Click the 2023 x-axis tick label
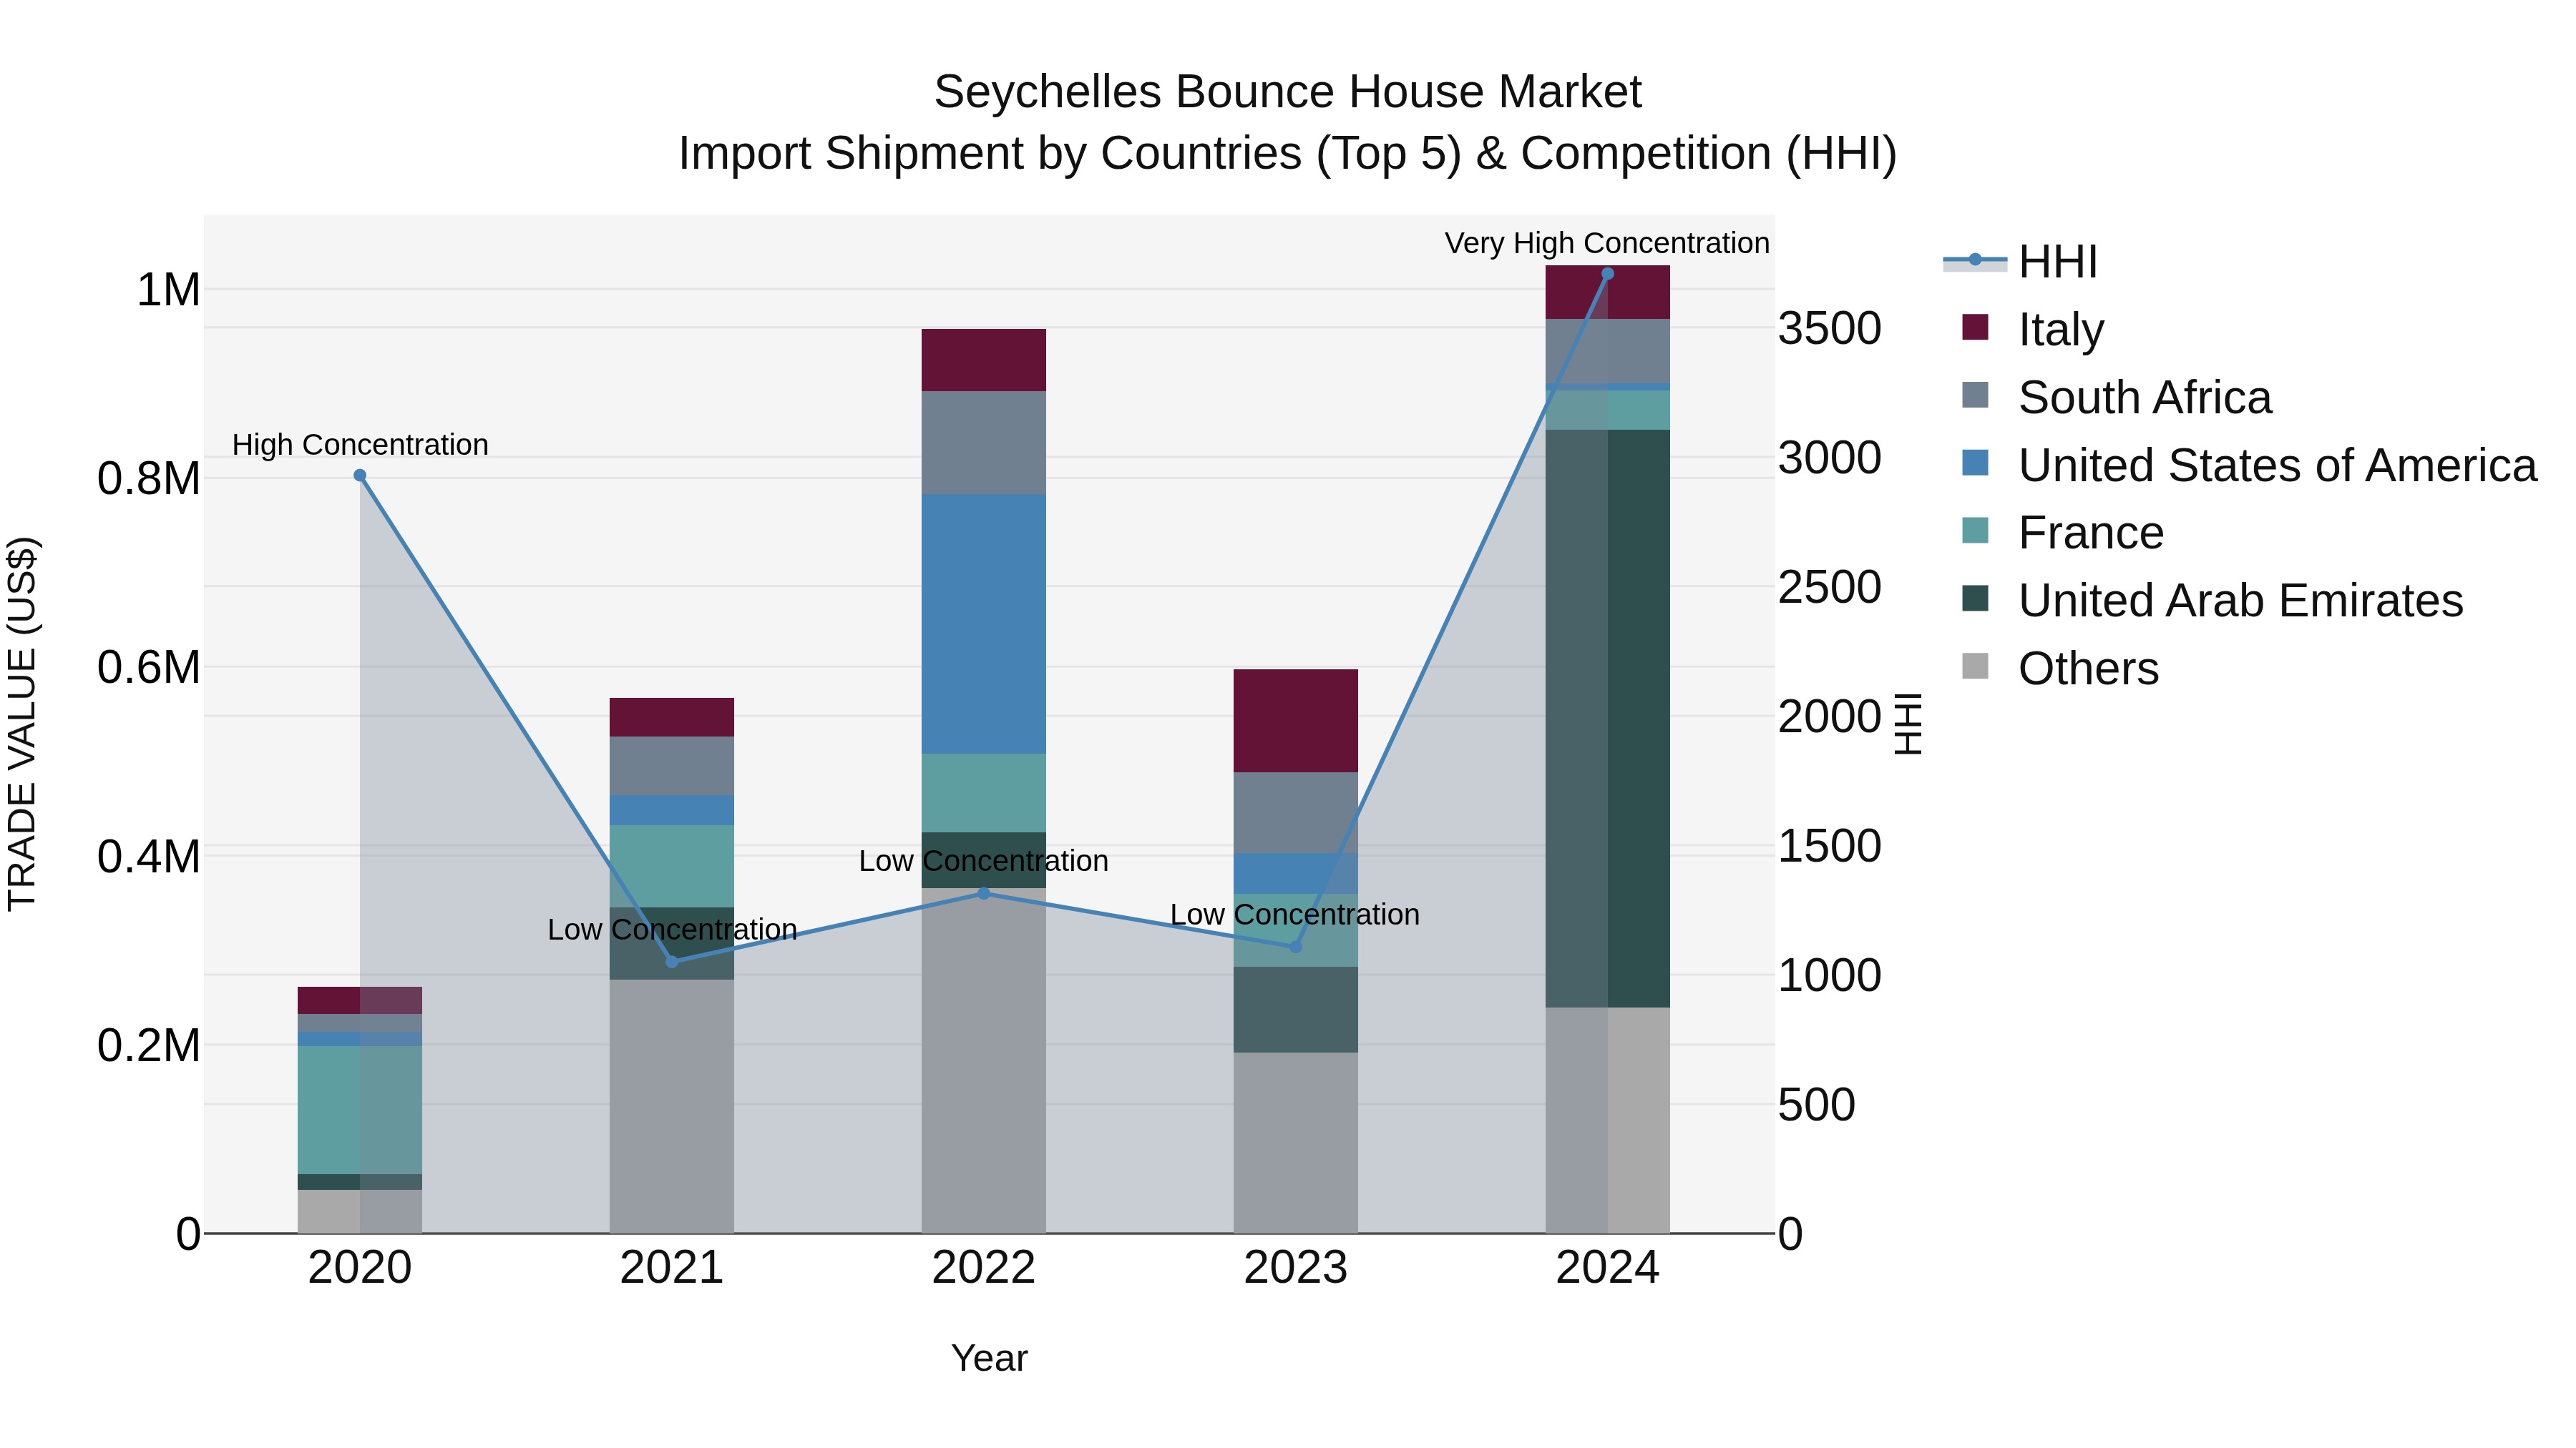 (x=1296, y=1268)
